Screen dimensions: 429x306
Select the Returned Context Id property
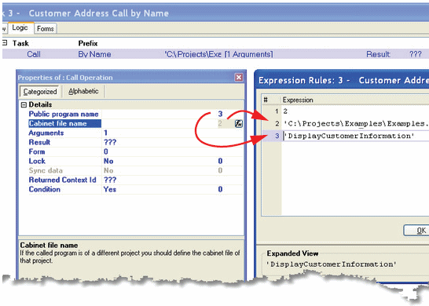point(63,180)
